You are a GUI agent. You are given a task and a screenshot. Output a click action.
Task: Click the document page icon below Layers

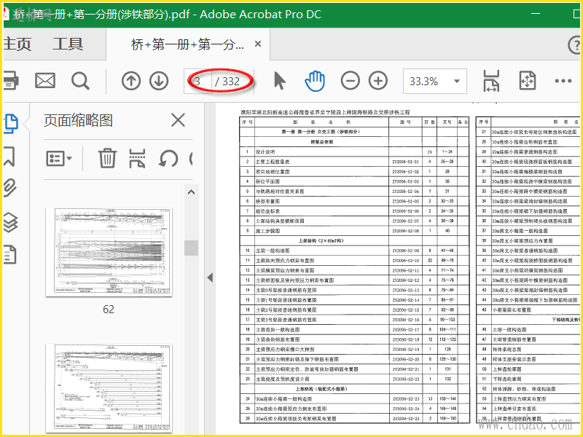[9, 255]
